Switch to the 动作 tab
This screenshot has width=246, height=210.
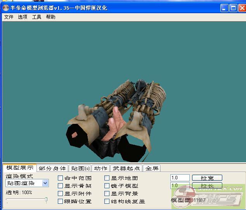tap(100, 168)
